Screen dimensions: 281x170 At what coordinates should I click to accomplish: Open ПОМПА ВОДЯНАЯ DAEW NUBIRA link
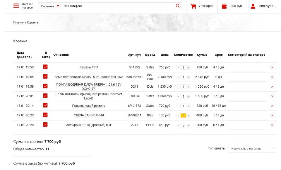click(x=89, y=86)
